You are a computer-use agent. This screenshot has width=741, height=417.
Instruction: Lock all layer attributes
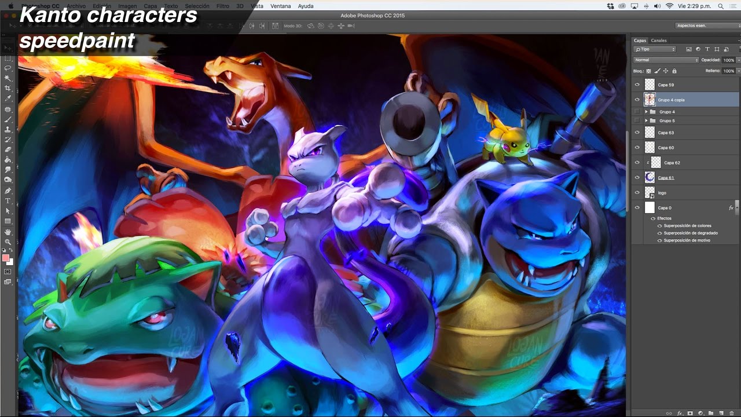tap(674, 71)
